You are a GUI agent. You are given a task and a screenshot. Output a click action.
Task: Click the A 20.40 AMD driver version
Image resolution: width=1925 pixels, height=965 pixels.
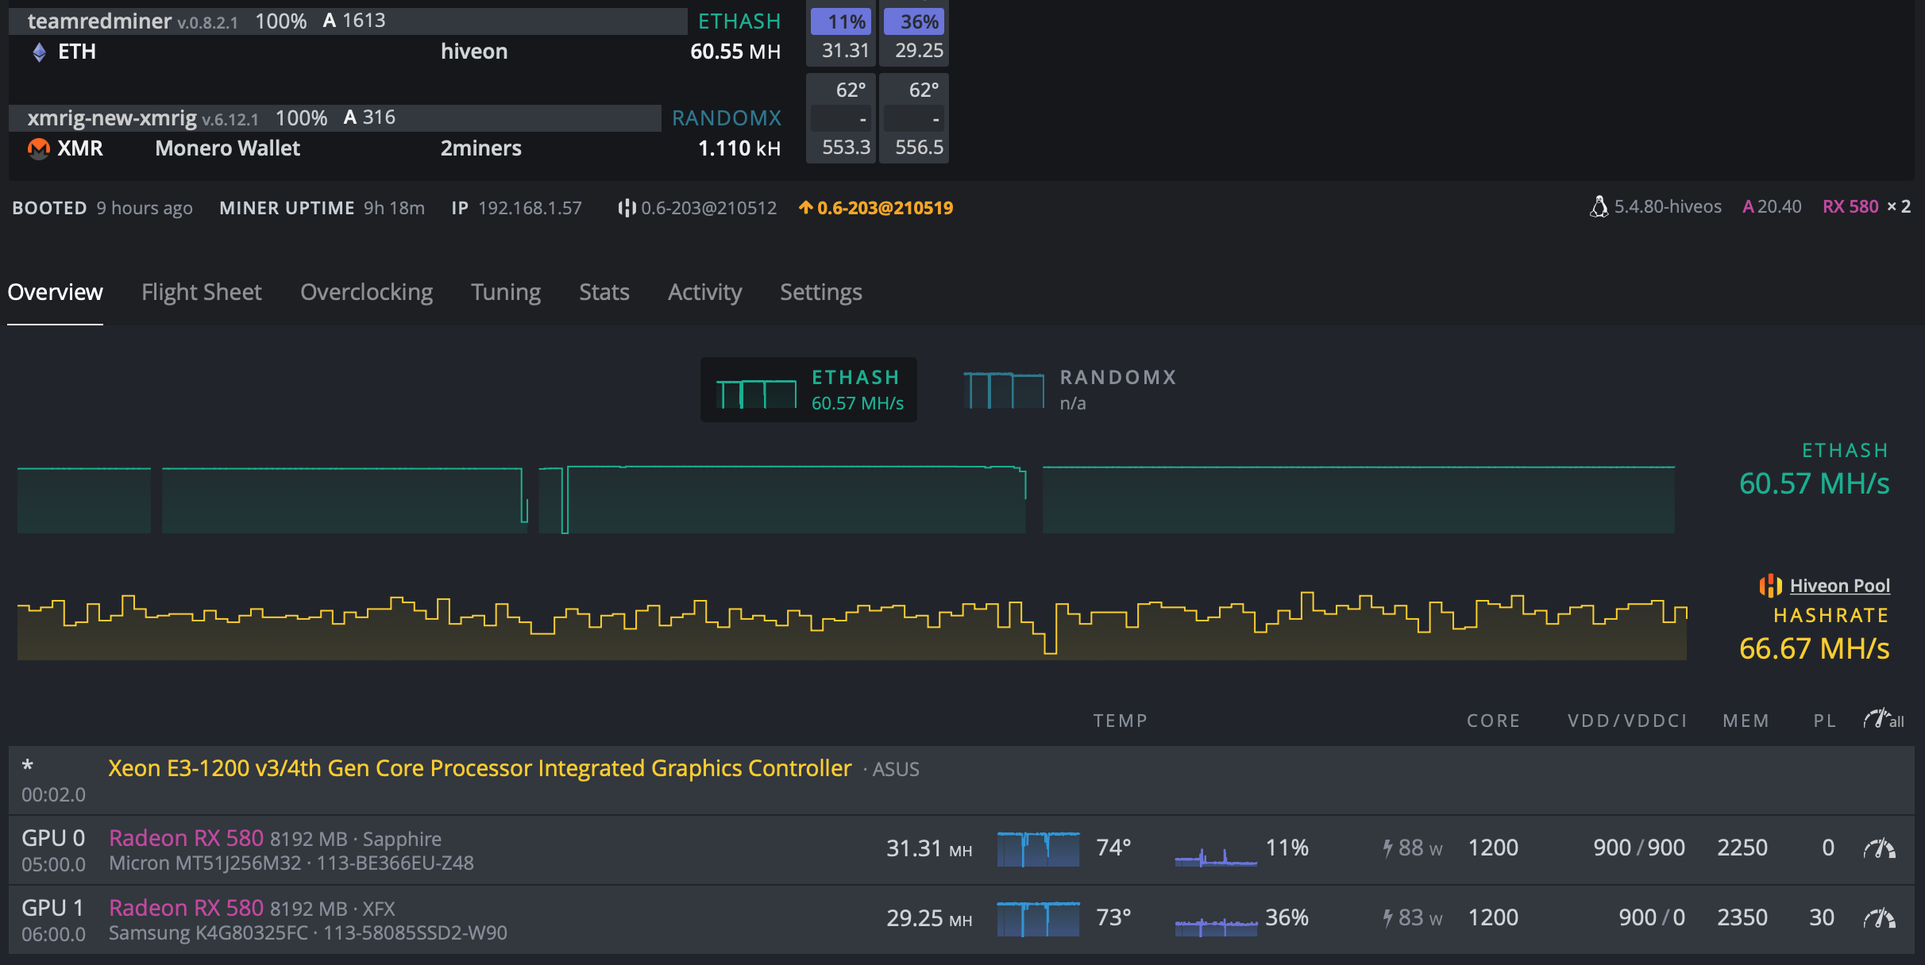coord(1772,206)
